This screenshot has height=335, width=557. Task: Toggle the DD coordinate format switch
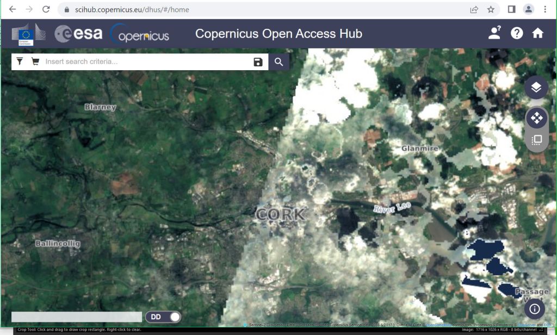coord(163,317)
